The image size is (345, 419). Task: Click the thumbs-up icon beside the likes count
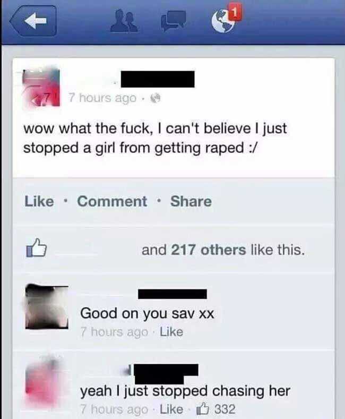[36, 248]
